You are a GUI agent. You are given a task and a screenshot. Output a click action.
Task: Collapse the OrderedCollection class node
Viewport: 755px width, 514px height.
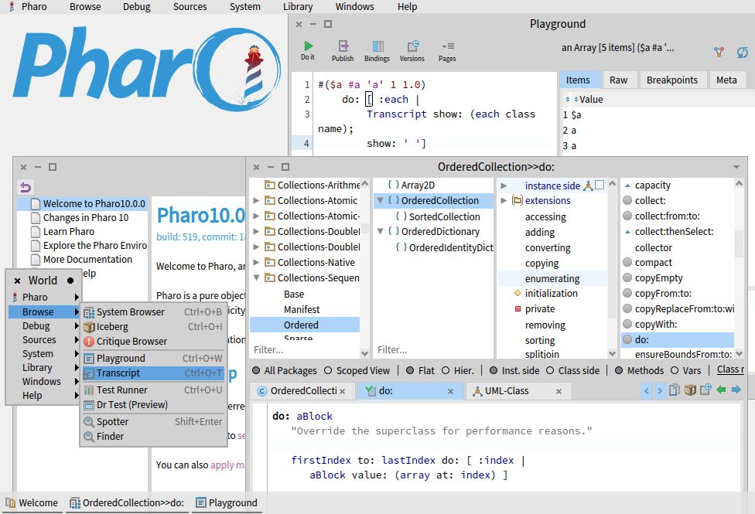(x=380, y=200)
